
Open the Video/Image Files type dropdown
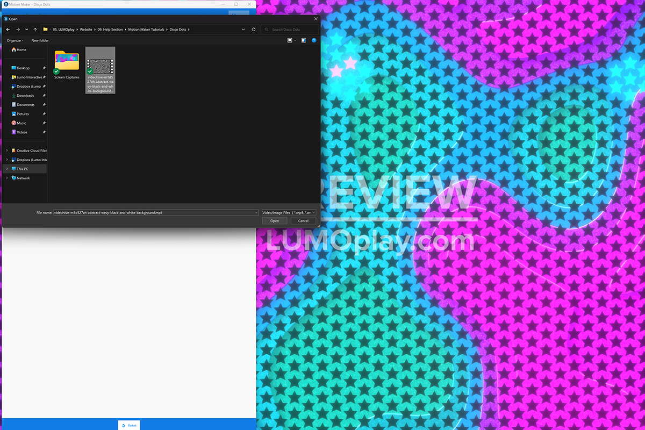point(289,212)
